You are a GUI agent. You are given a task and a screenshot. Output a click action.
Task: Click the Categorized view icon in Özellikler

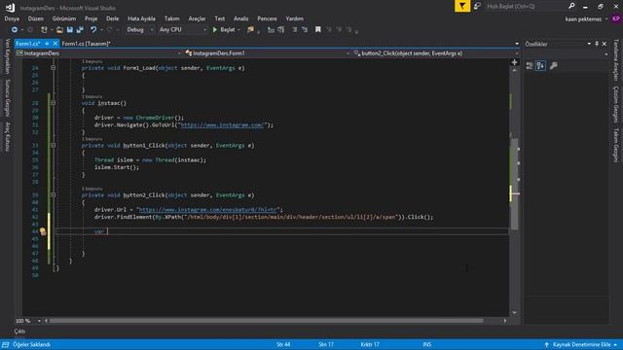(530, 66)
